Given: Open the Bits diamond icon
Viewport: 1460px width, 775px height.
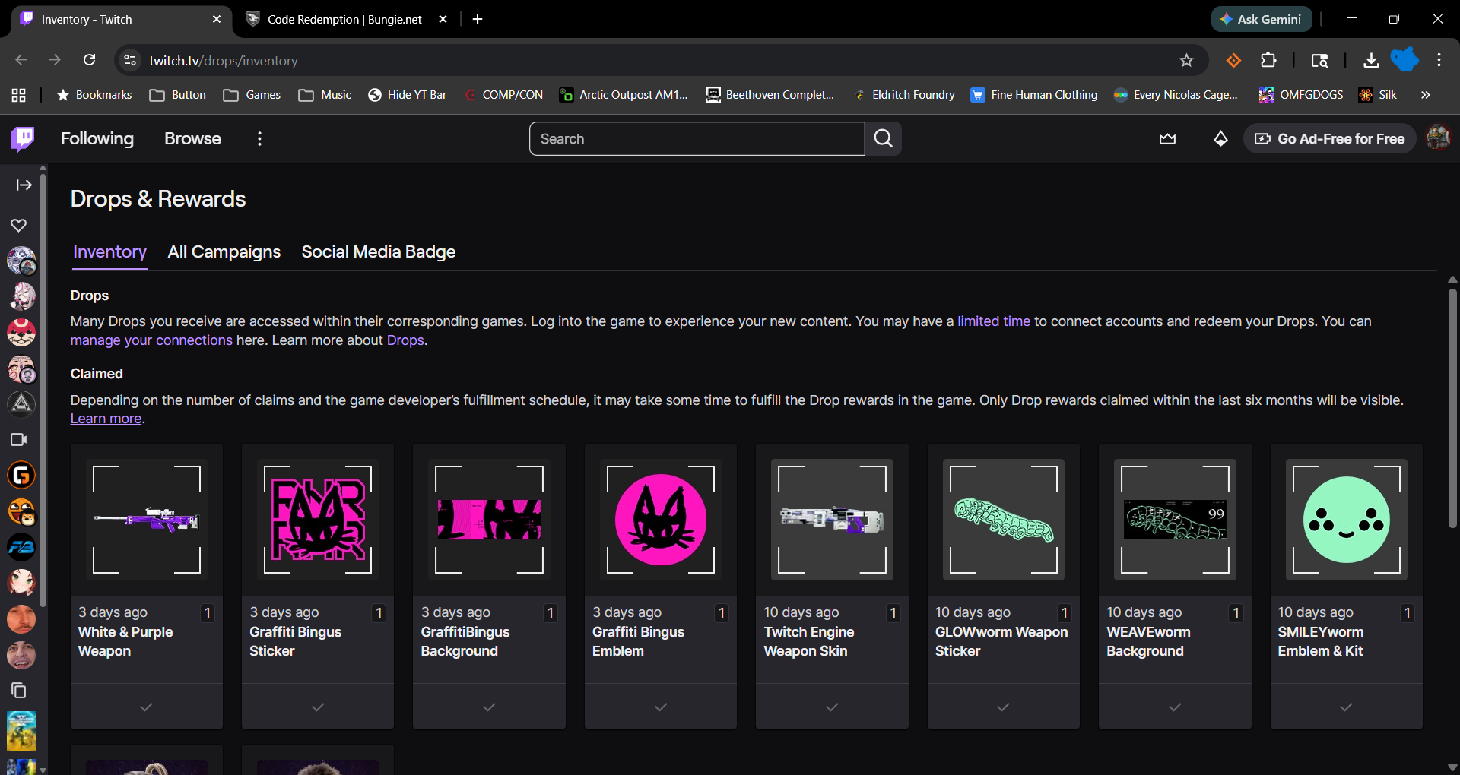Looking at the screenshot, I should pyautogui.click(x=1220, y=139).
